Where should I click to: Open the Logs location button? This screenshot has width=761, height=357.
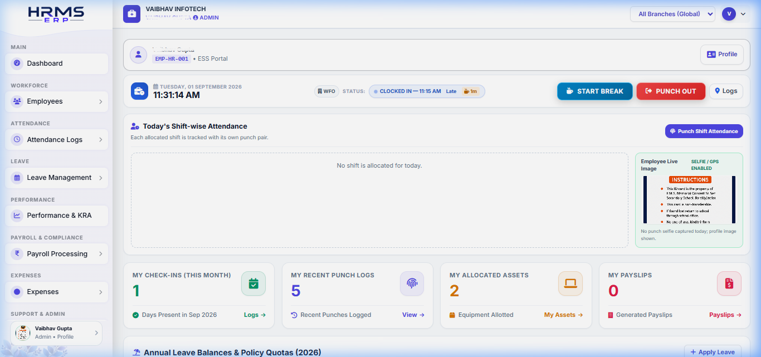click(726, 91)
